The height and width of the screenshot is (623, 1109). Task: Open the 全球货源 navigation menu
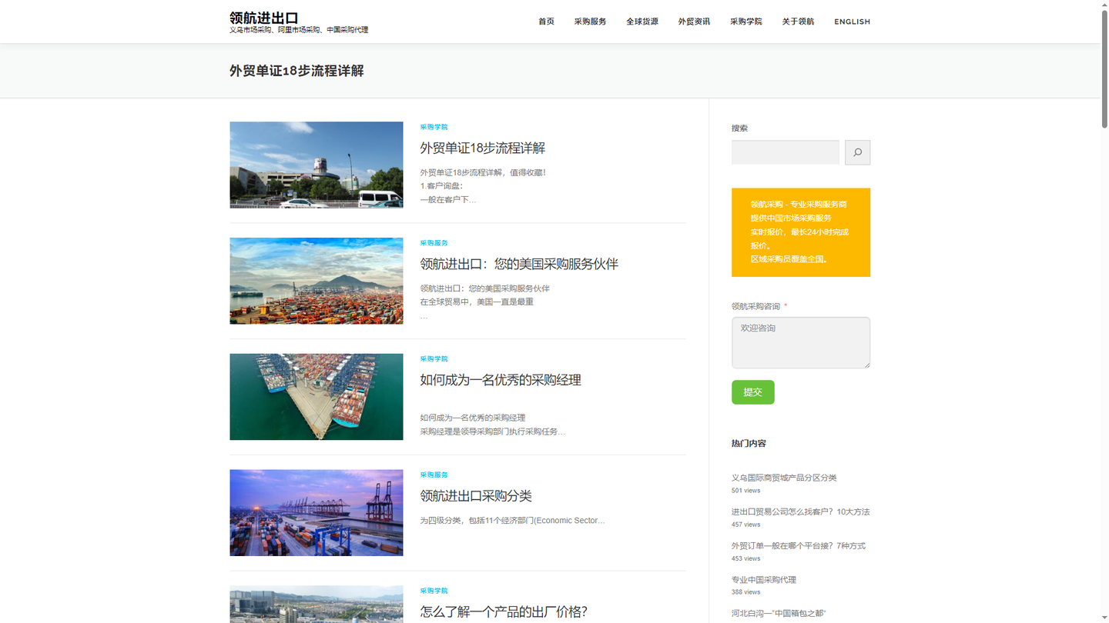coord(642,22)
